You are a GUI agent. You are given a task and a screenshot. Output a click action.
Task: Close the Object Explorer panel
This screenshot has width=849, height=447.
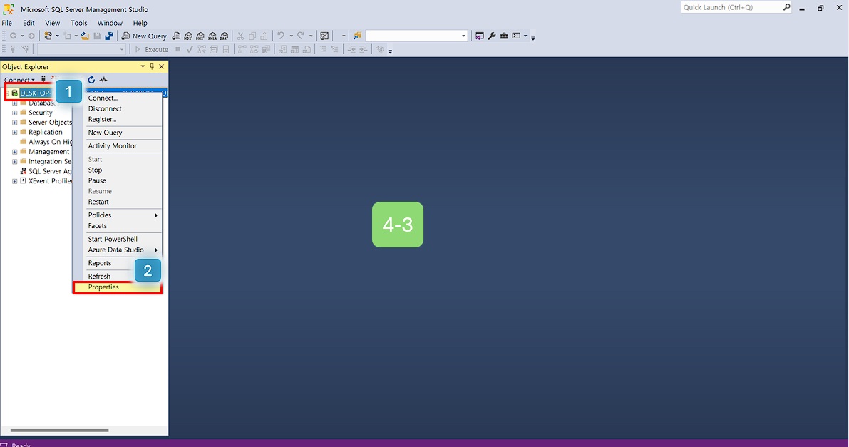click(161, 66)
